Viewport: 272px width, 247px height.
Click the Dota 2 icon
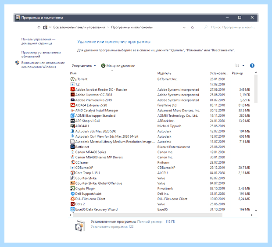point(72,204)
